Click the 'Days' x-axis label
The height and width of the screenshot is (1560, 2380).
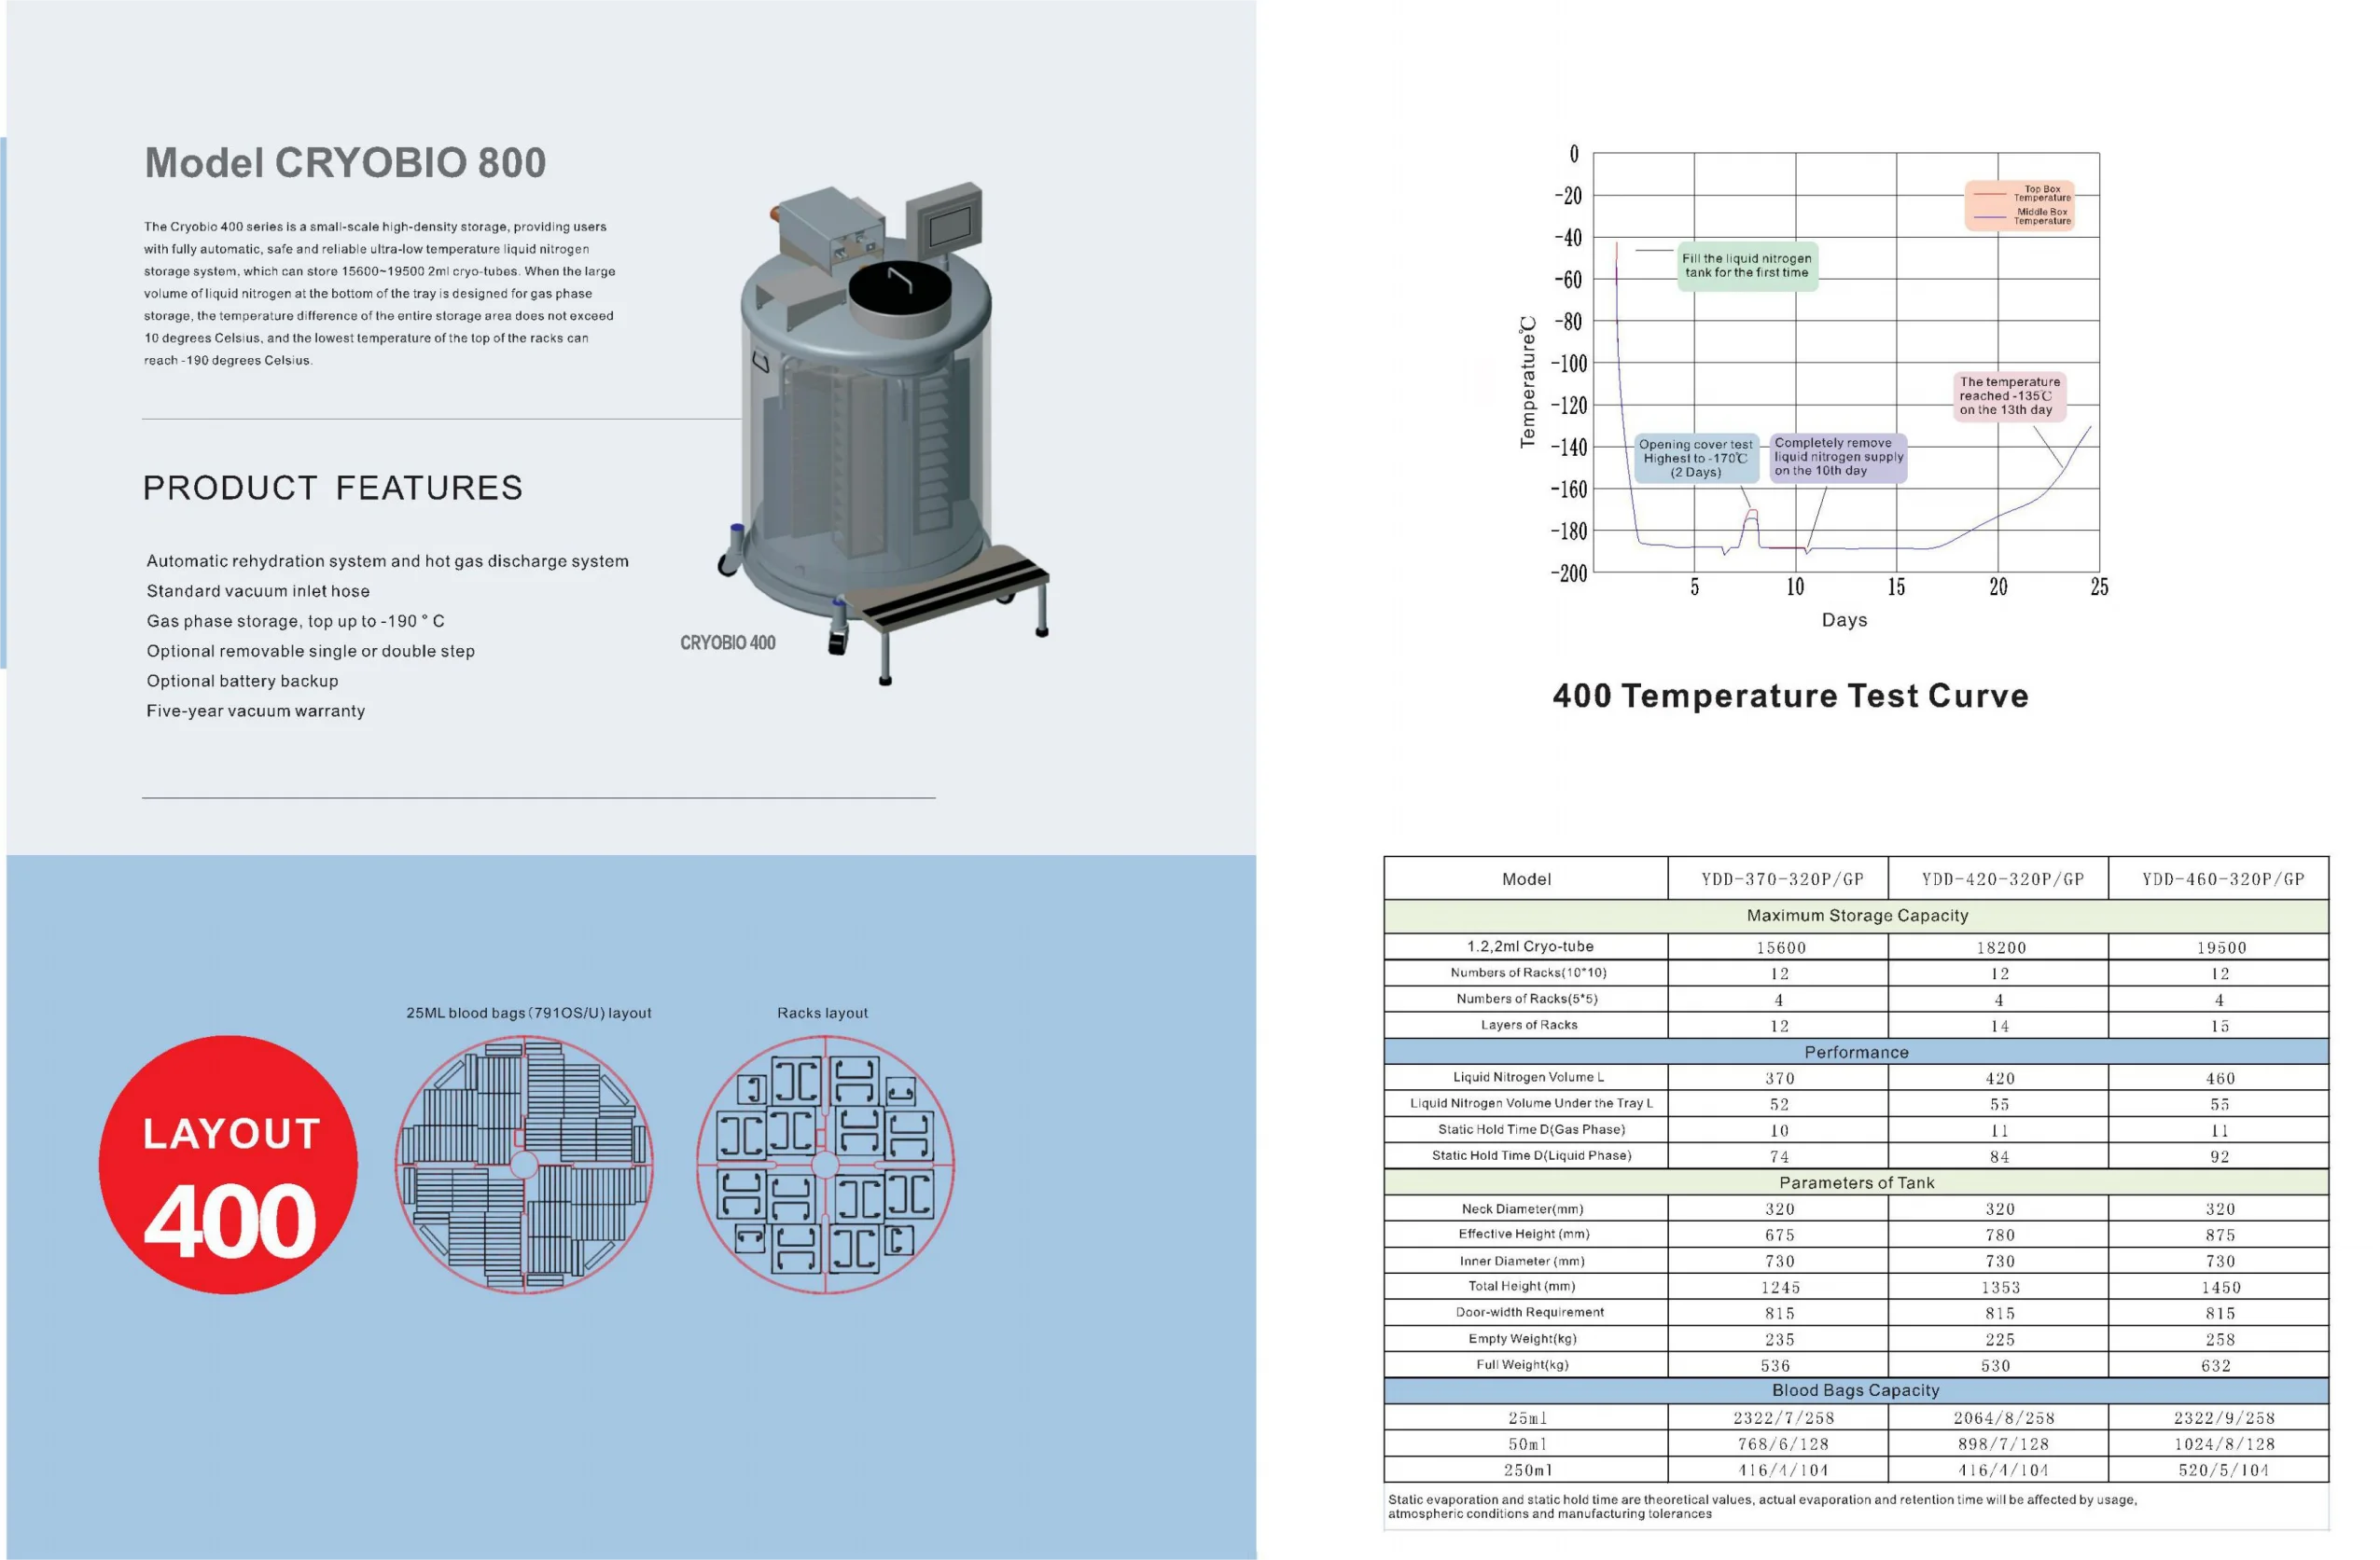pyautogui.click(x=1844, y=619)
